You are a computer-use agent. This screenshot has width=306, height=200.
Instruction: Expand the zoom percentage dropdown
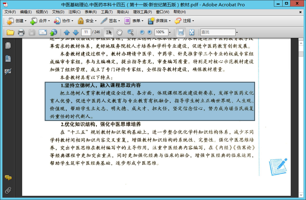tap(170, 32)
